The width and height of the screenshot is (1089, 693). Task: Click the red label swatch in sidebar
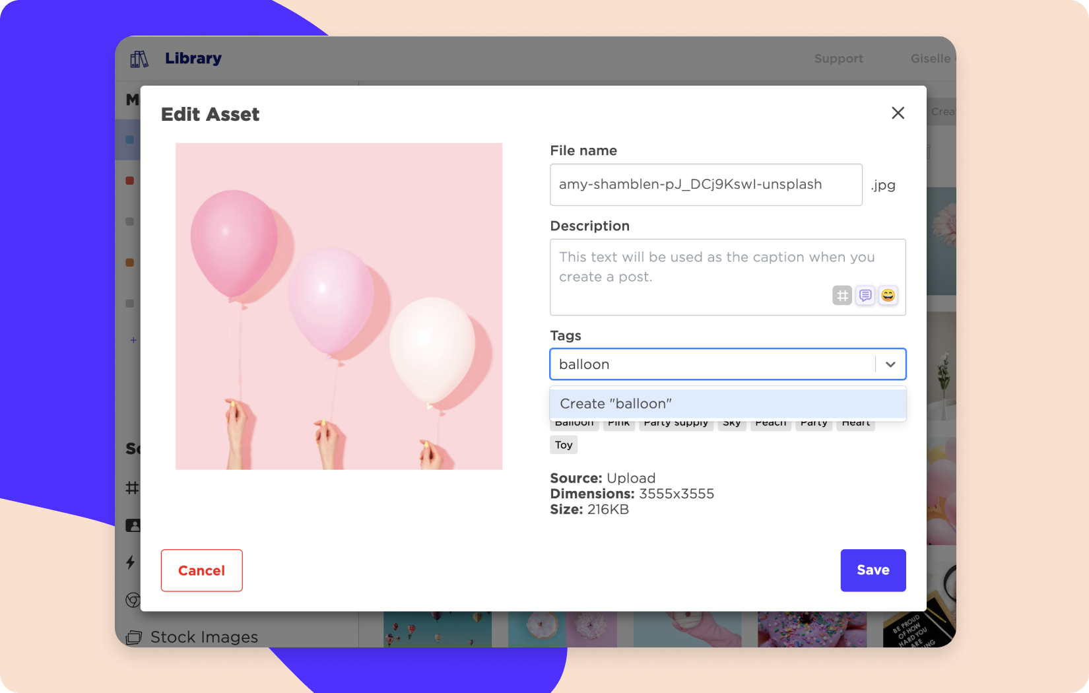[x=130, y=181]
